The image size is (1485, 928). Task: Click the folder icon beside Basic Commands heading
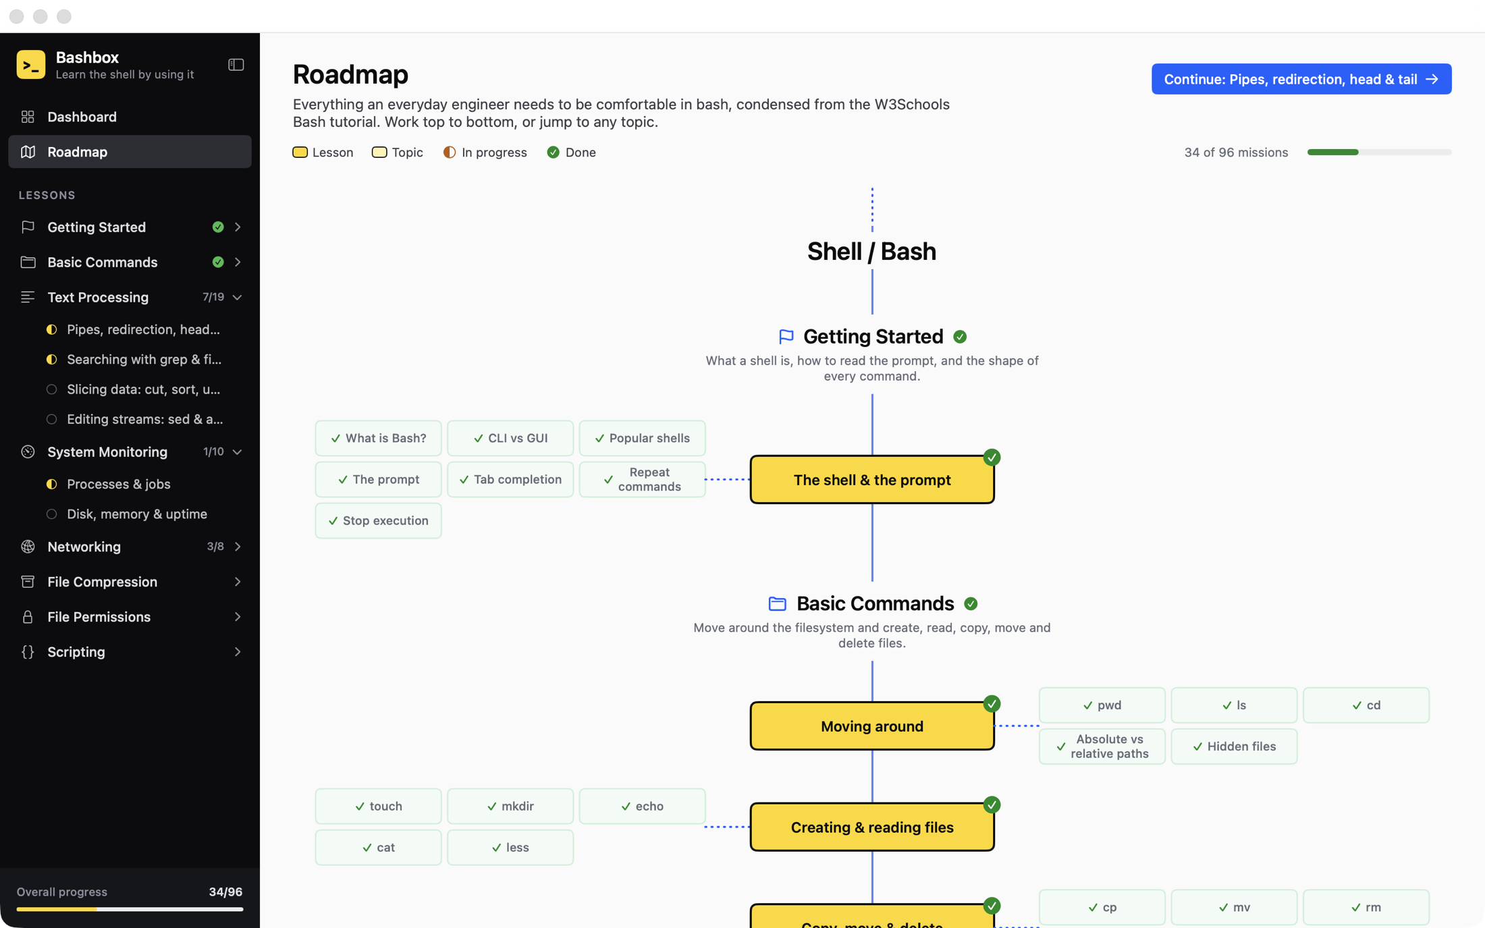pyautogui.click(x=778, y=603)
